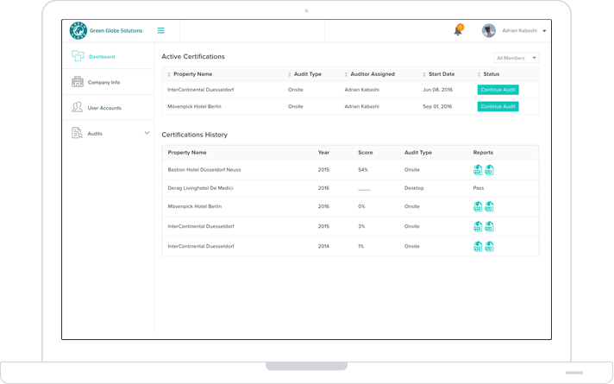Sort by Auditor Assigned sort arrows
This screenshot has height=384, width=614.
tap(346, 74)
